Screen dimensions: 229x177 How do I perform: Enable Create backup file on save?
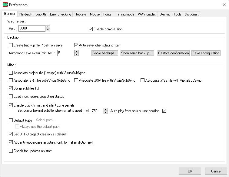point(11,45)
